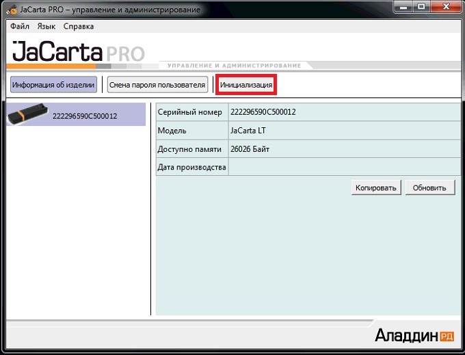Click the Модель label cell
This screenshot has width=465, height=355.
pos(192,131)
